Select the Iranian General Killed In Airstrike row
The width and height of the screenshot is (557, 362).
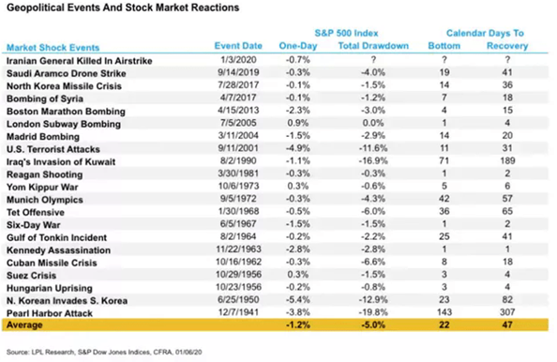pyautogui.click(x=275, y=60)
